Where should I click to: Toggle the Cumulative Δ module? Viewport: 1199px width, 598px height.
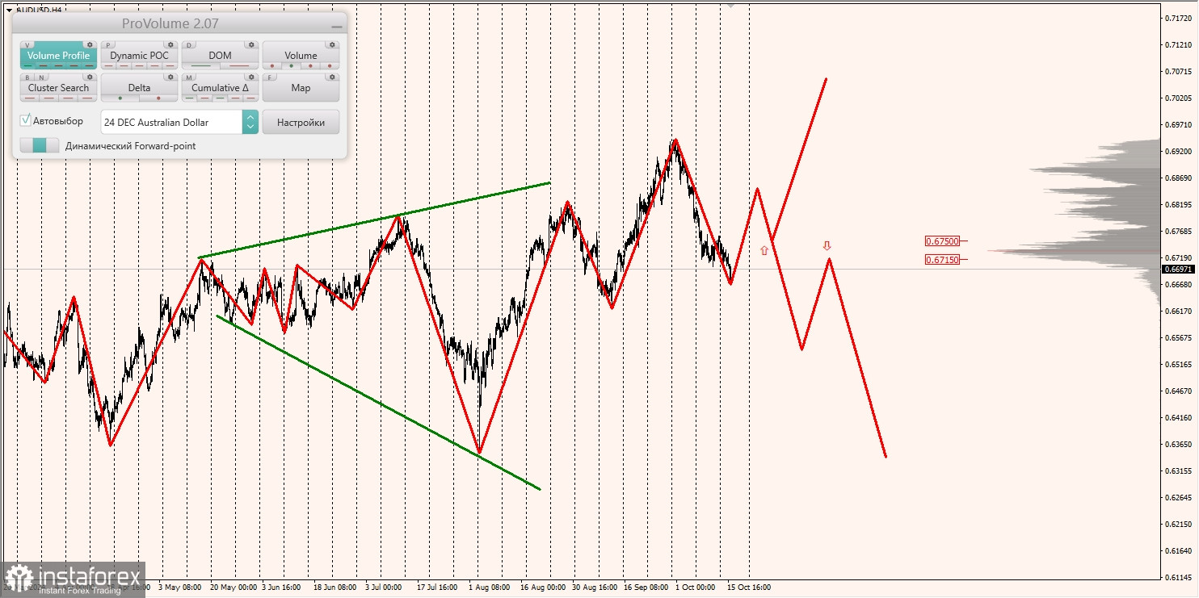click(x=220, y=88)
